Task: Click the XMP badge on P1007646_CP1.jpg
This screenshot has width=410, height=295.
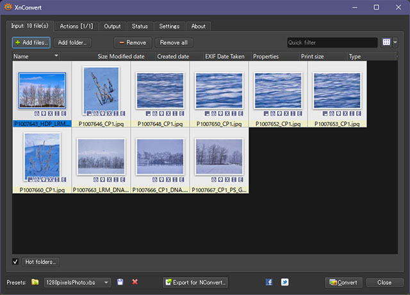Action: [110, 113]
